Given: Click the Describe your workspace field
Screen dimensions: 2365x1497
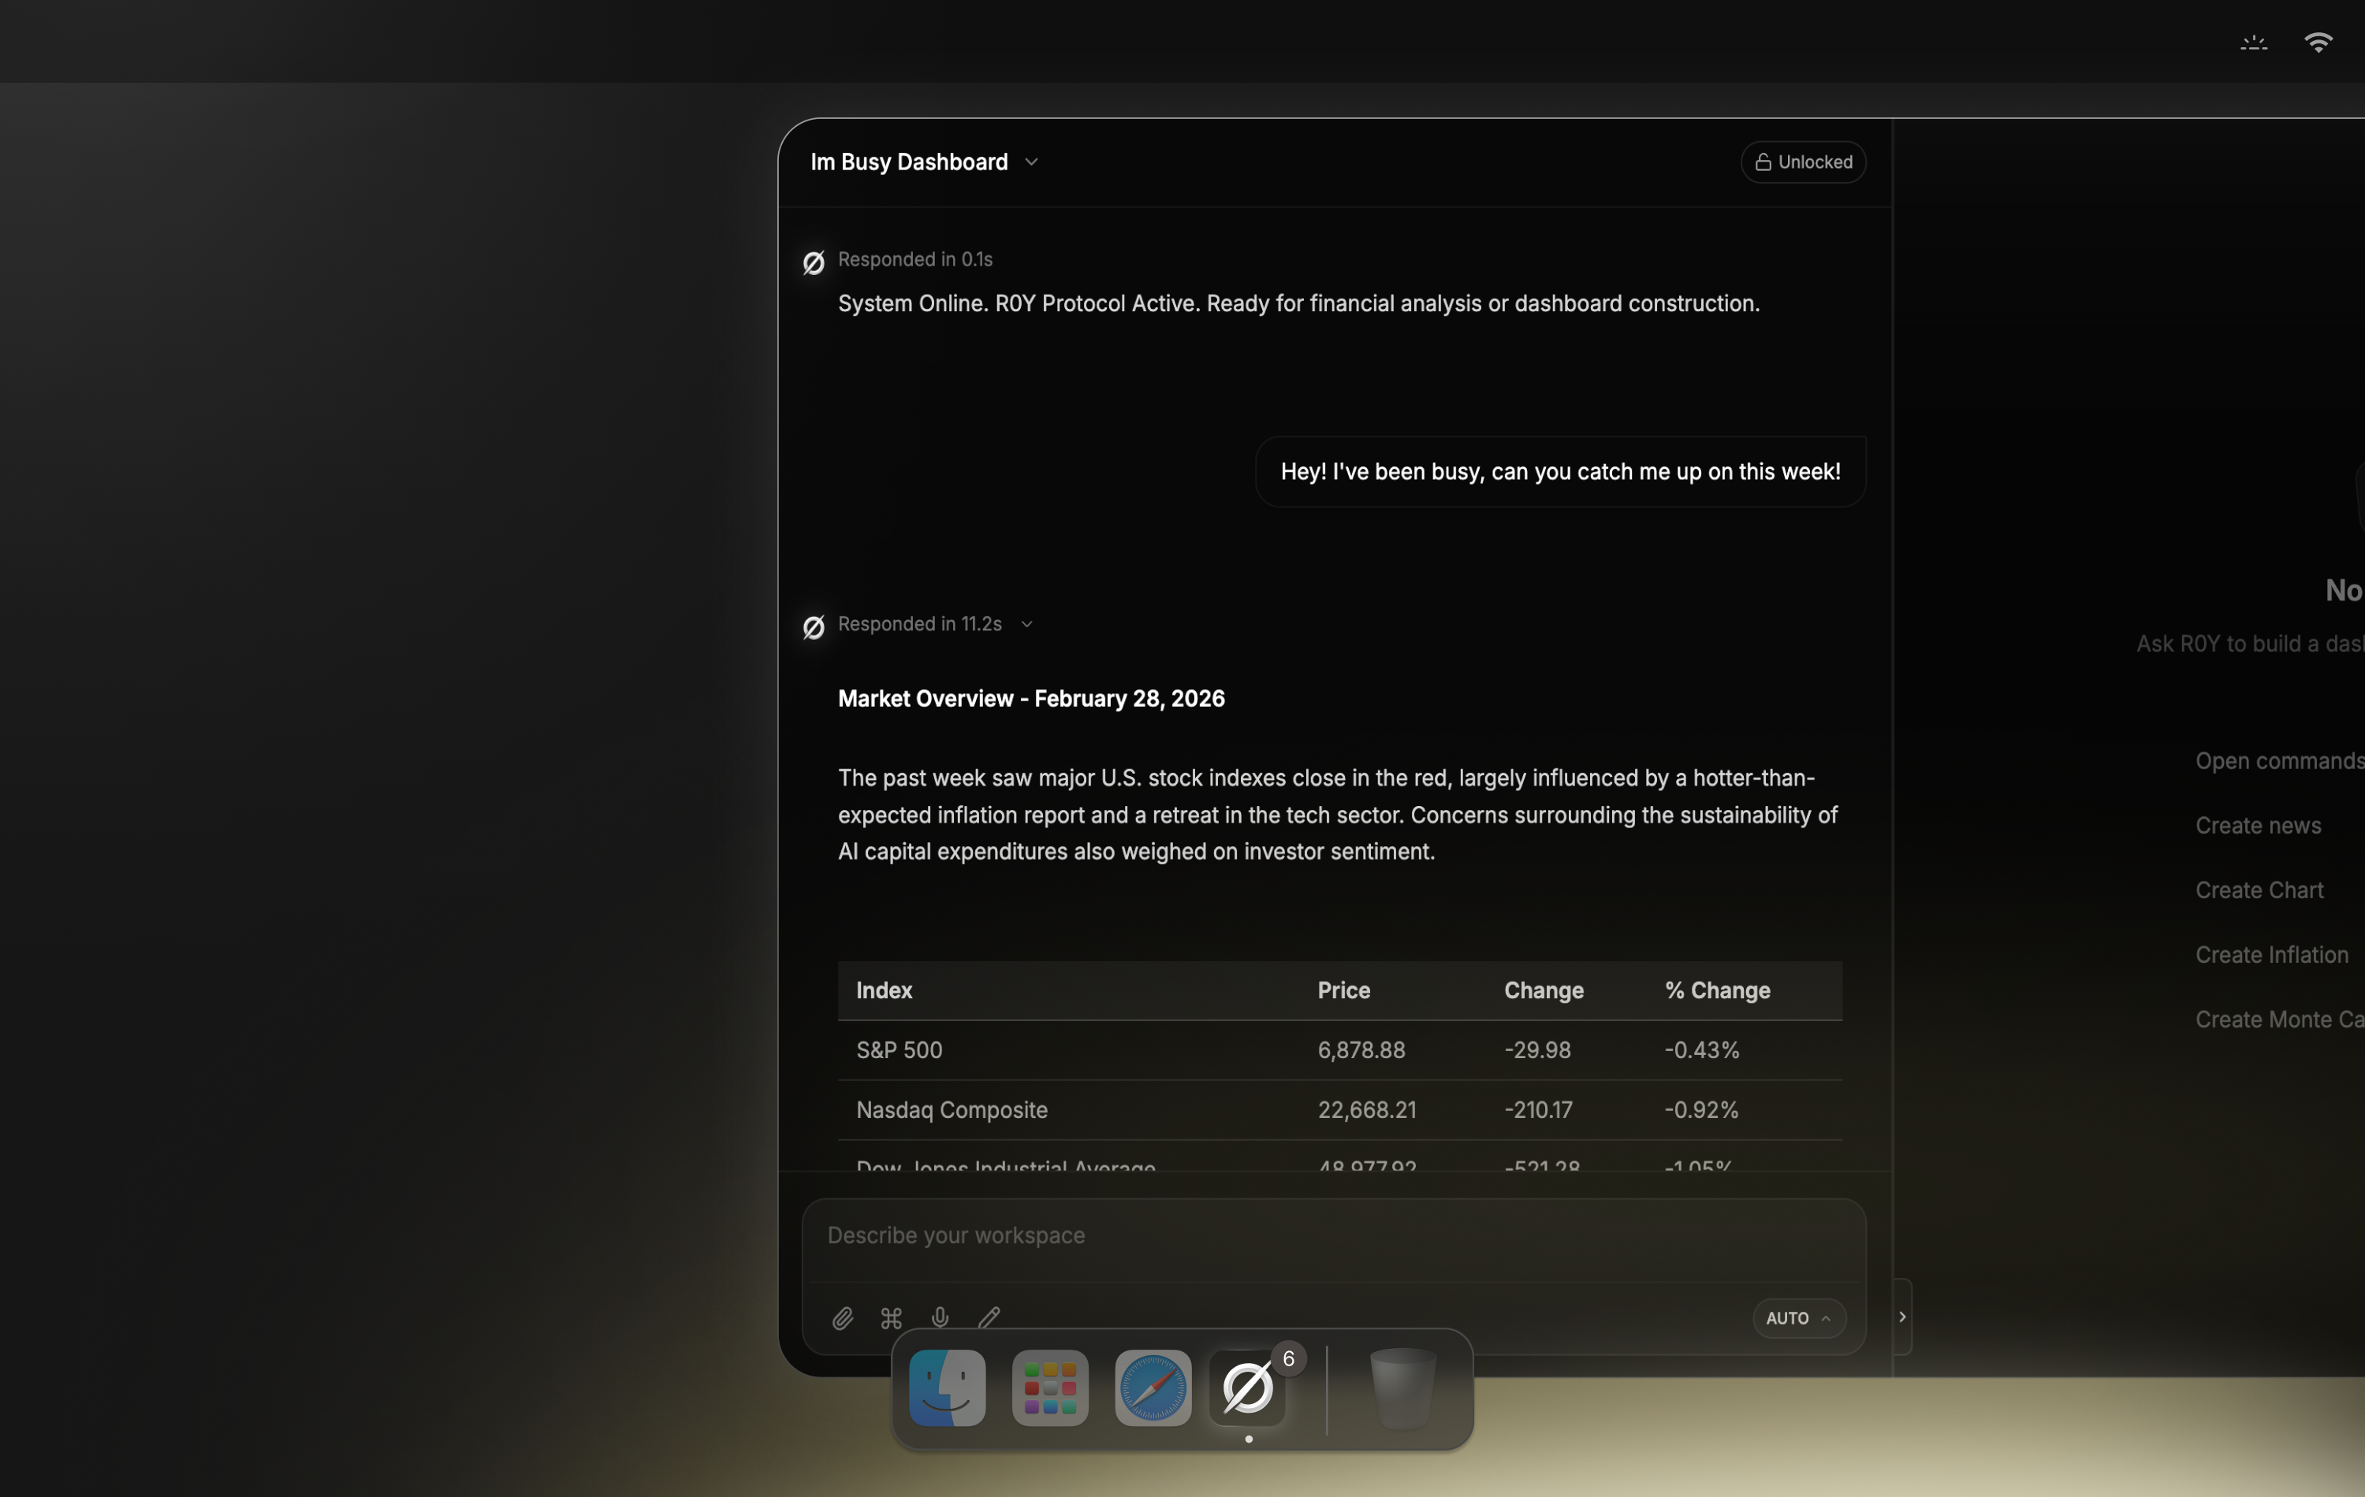Looking at the screenshot, I should 1179,1235.
